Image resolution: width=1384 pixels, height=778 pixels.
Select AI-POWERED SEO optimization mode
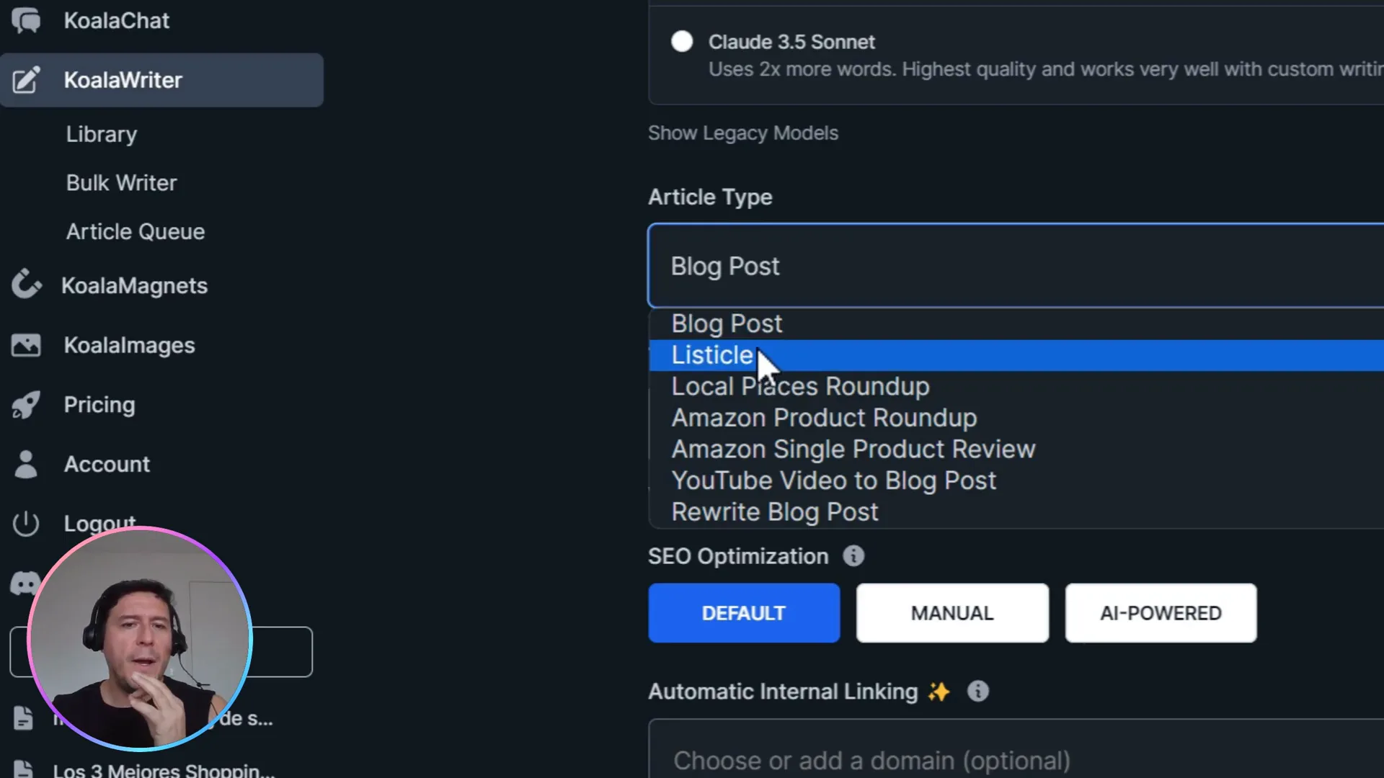[1161, 613]
